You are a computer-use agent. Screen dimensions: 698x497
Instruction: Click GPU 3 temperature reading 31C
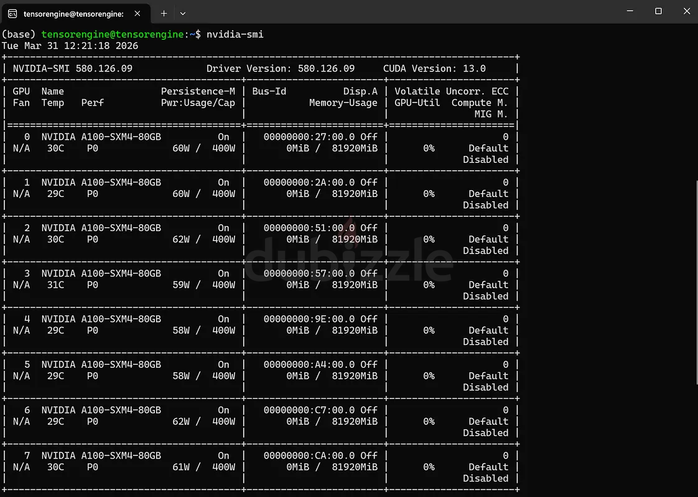[55, 285]
